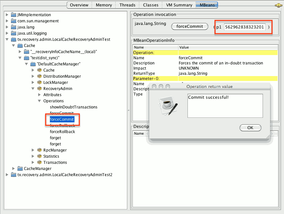Screen dimensions: 284x214
Task: Click the Value column header
Action: point(184,47)
